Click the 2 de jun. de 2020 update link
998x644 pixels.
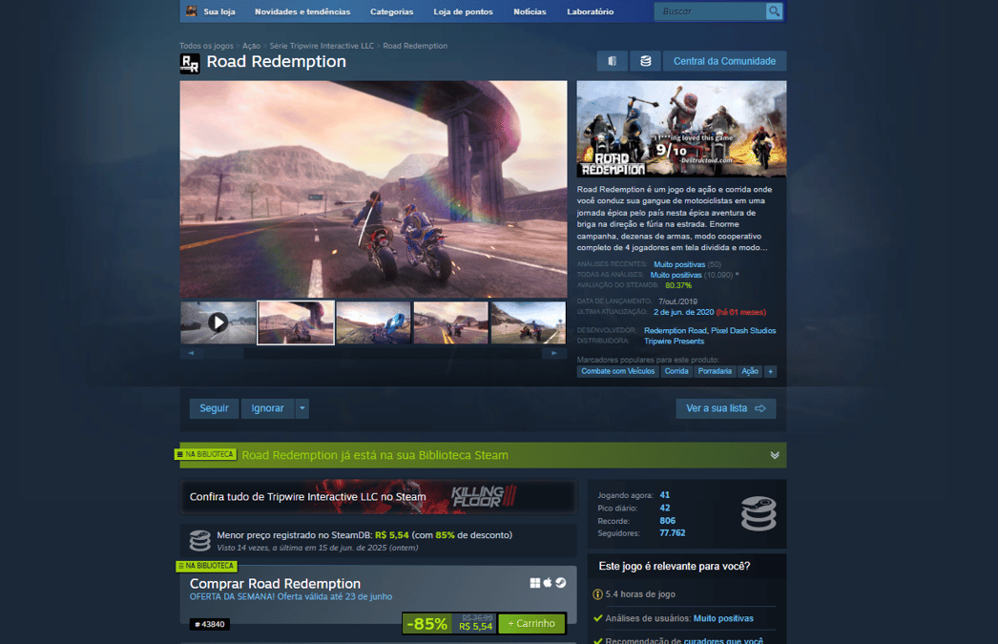683,312
